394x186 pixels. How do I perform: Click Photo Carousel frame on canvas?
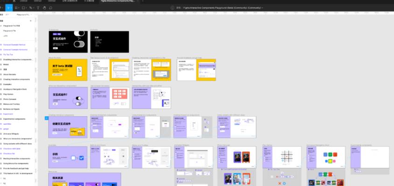237,157
